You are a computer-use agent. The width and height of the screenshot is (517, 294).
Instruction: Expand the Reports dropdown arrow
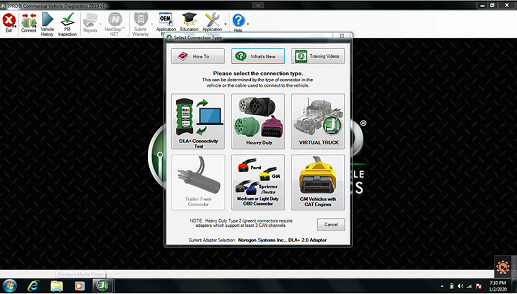coord(100,24)
